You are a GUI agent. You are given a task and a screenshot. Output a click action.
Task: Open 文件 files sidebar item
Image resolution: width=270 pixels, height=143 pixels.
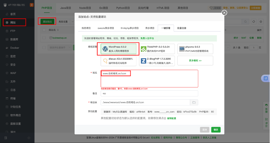point(13,81)
